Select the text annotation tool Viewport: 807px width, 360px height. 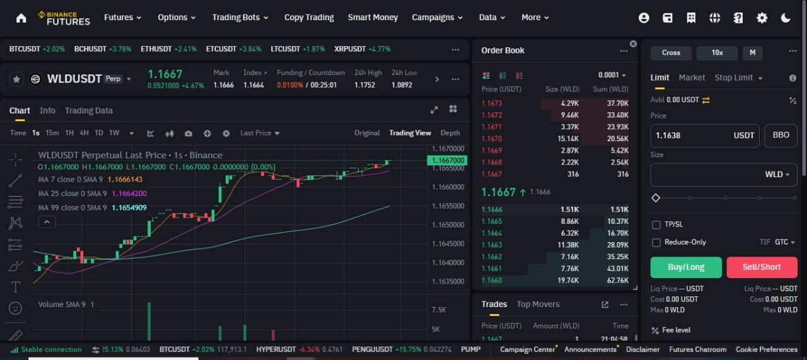(x=16, y=287)
